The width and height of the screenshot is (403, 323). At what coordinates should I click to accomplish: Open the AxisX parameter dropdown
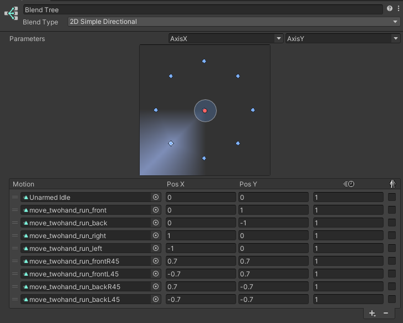[226, 39]
